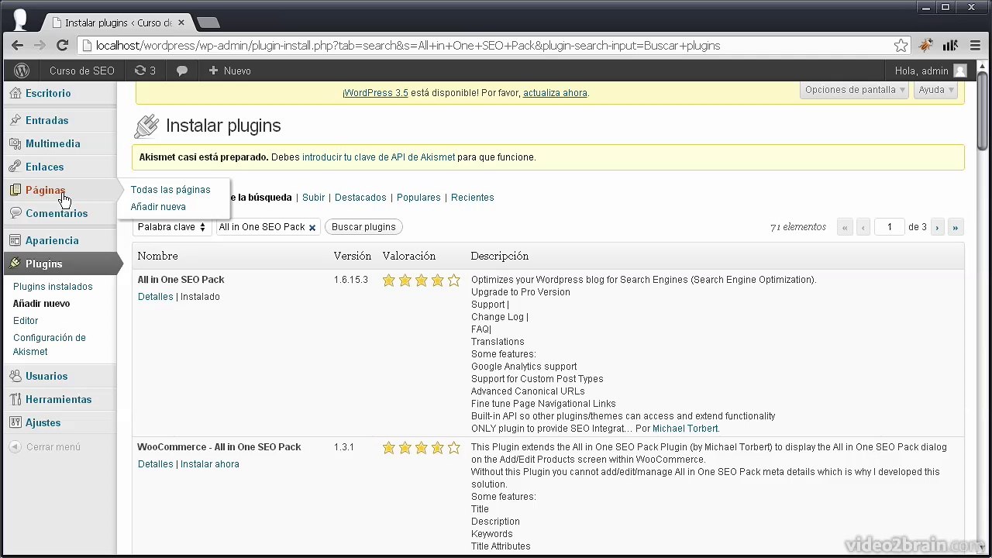Screen dimensions: 992x558
Task: Click the Valoración column header
Action: click(409, 256)
